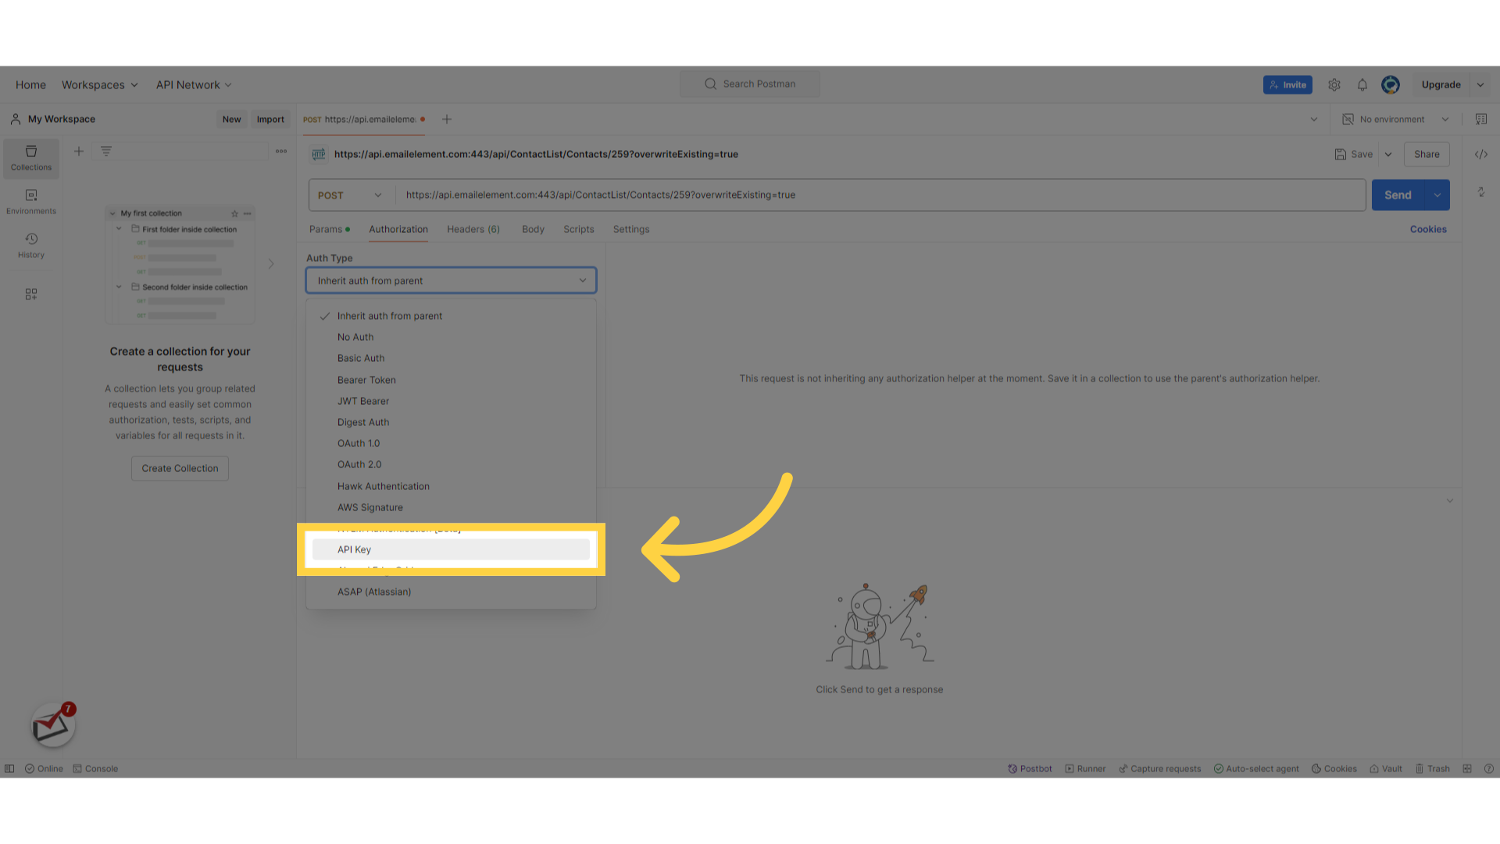The height and width of the screenshot is (844, 1500).
Task: Click the HTTP request type icon beside URL title
Action: pyautogui.click(x=319, y=155)
